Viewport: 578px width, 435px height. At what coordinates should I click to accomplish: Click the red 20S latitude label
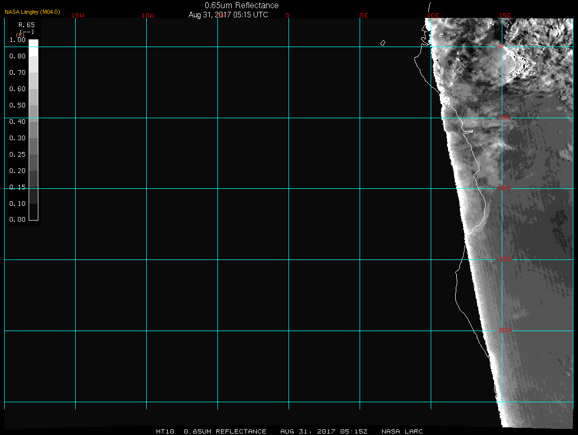504,331
